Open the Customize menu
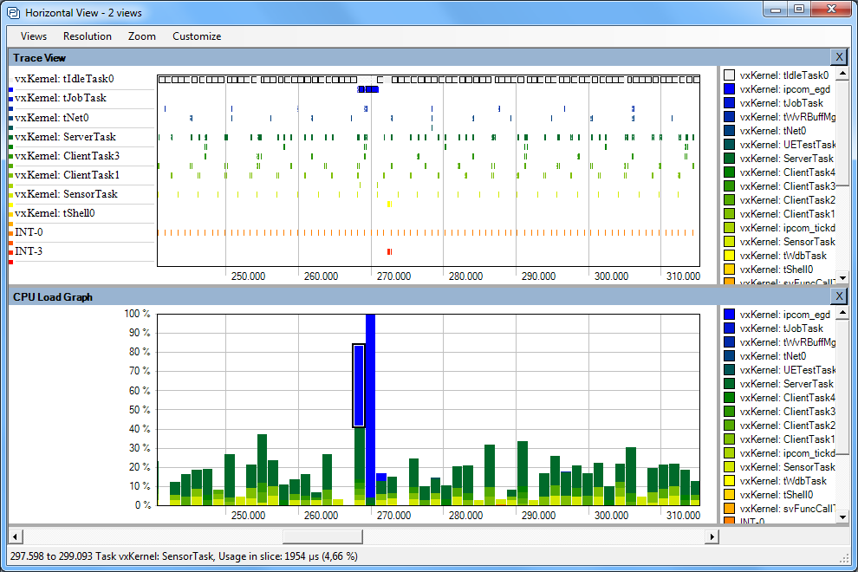 point(197,36)
